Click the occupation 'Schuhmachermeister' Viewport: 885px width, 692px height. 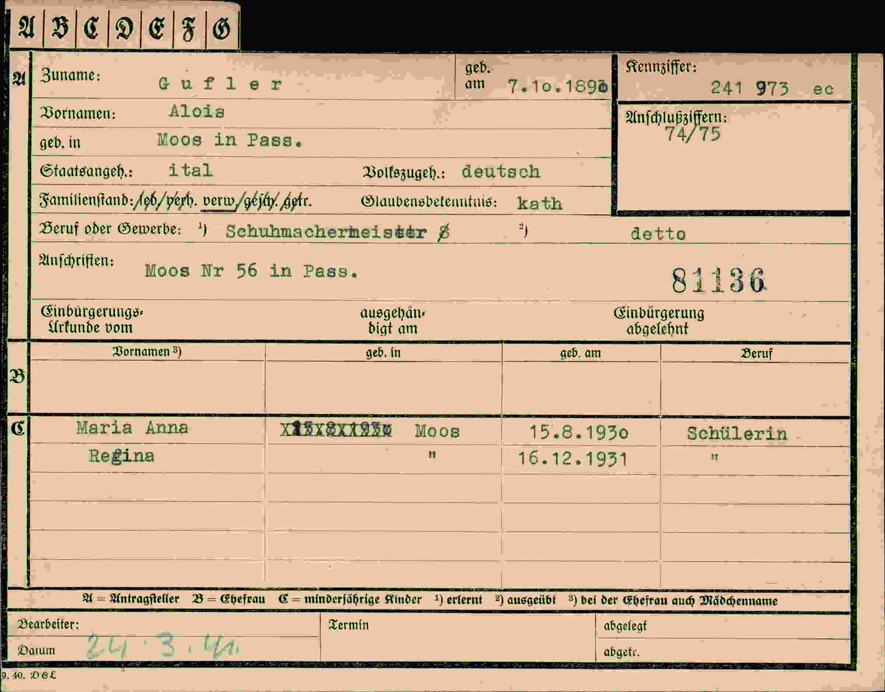[326, 232]
